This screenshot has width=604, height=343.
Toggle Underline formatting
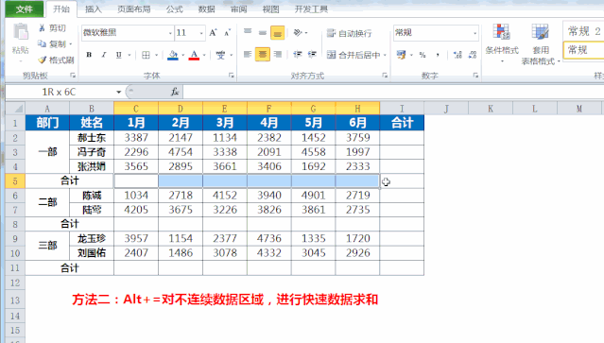click(119, 55)
